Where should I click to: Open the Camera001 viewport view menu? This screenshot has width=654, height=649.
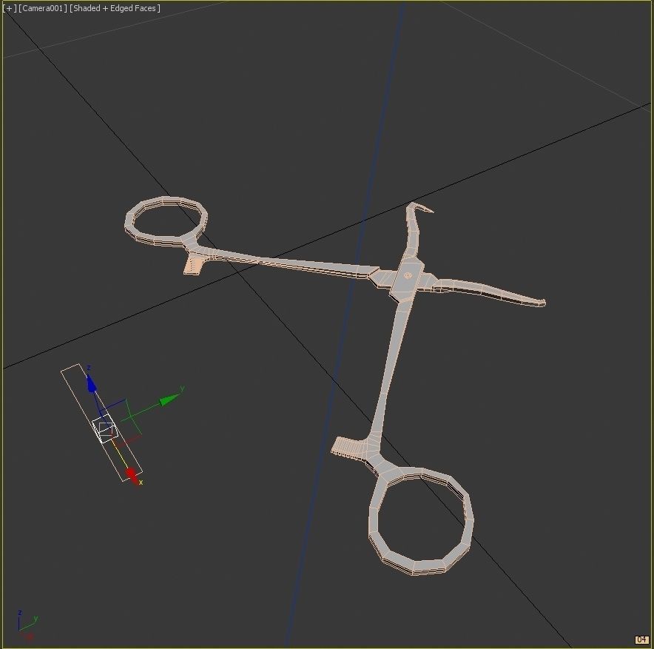pos(43,8)
